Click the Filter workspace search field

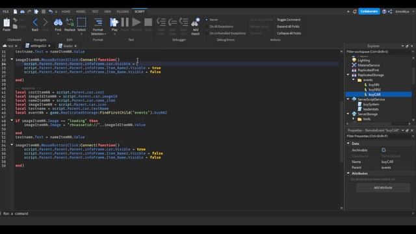(378, 52)
